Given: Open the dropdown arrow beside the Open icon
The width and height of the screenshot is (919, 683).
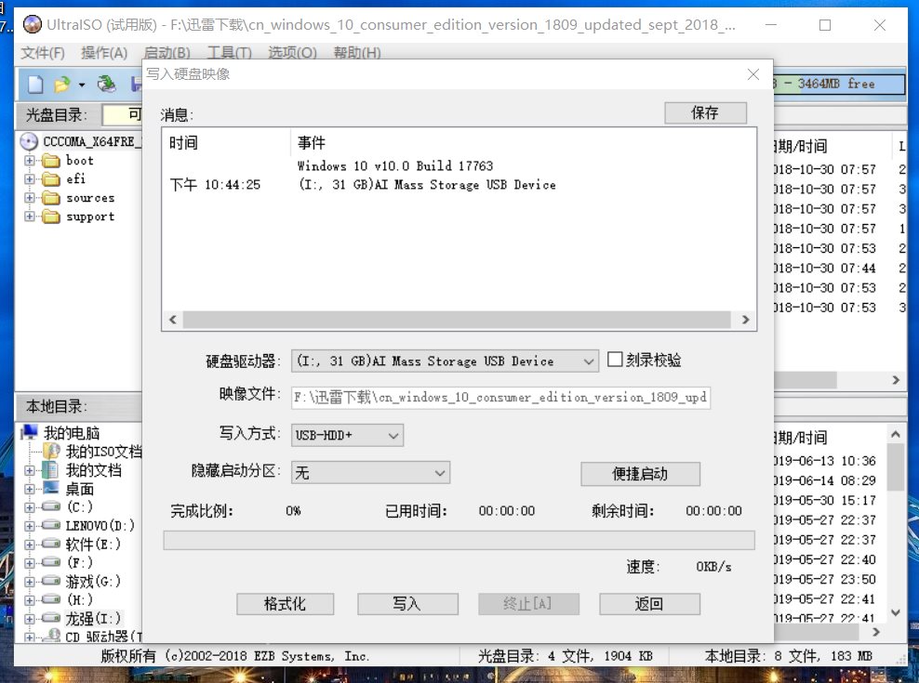Looking at the screenshot, I should coord(82,85).
